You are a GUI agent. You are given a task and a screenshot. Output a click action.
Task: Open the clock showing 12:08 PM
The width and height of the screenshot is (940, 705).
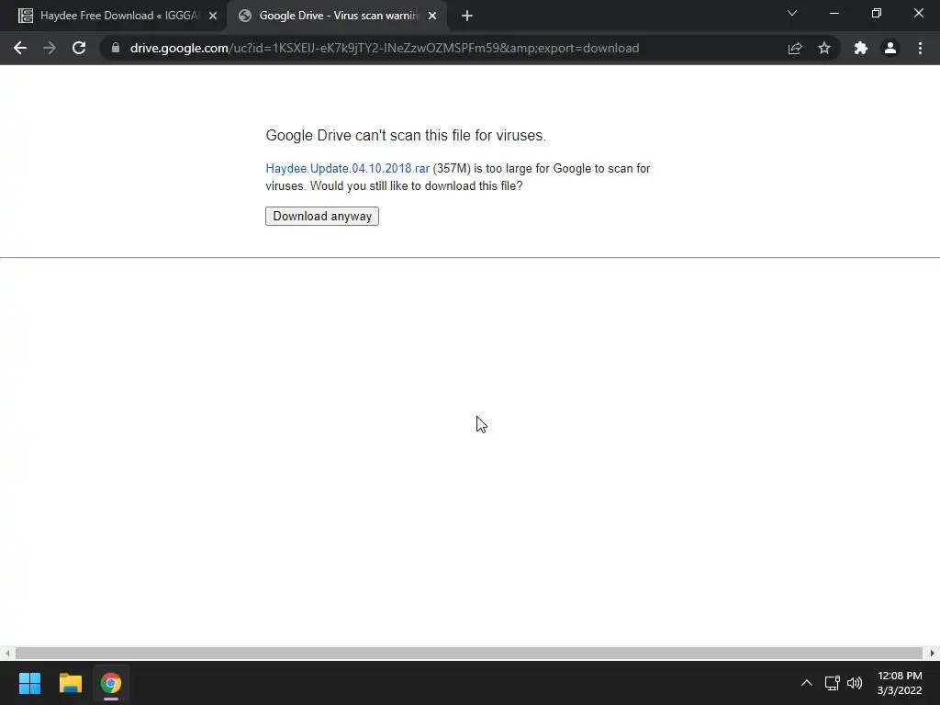click(900, 683)
